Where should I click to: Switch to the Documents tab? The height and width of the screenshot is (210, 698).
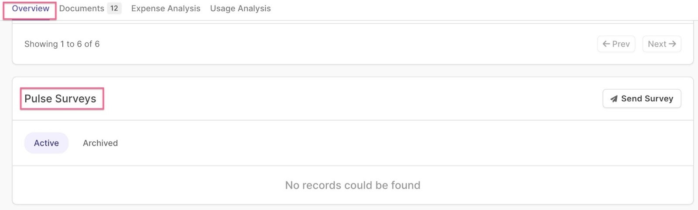coord(82,8)
